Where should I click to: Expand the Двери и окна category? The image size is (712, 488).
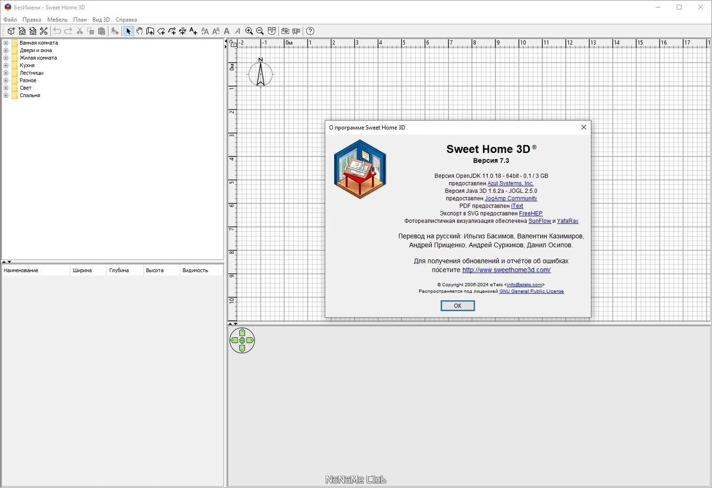coord(6,50)
